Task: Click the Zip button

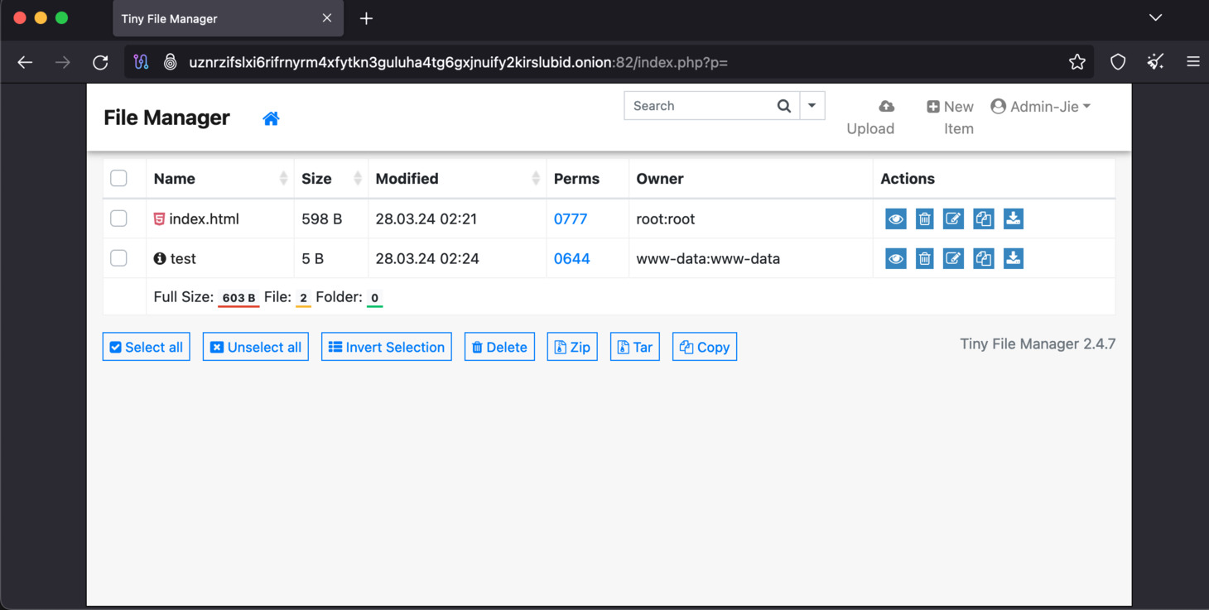Action: point(572,347)
